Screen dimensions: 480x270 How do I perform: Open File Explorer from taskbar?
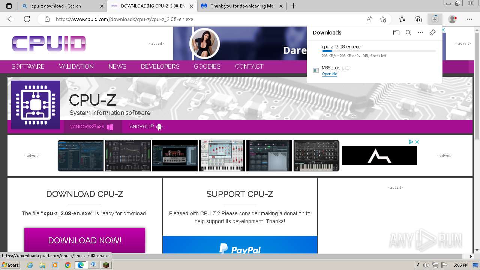coord(42,265)
